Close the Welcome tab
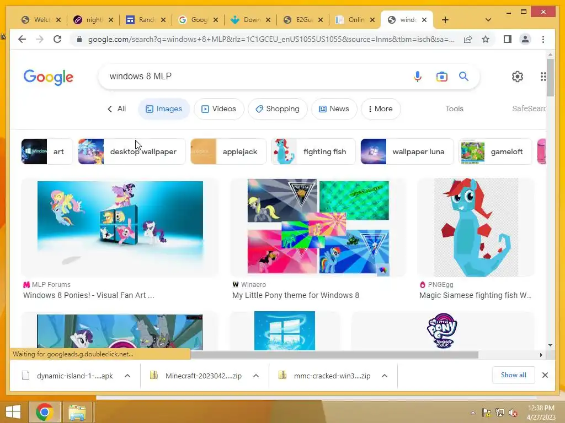 tap(58, 20)
